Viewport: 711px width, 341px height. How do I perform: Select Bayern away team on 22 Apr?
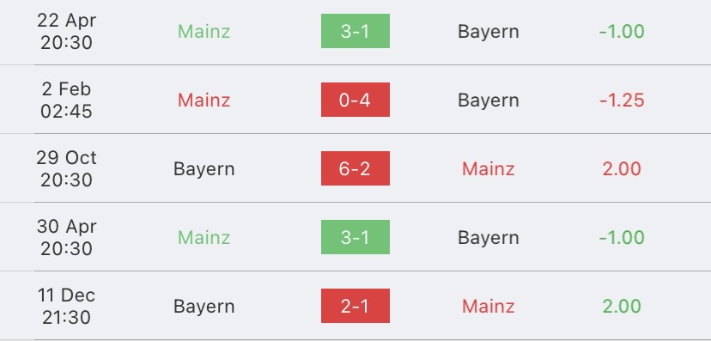(x=489, y=32)
